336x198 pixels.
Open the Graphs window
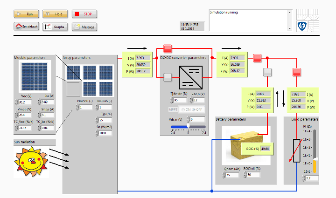pos(55,27)
